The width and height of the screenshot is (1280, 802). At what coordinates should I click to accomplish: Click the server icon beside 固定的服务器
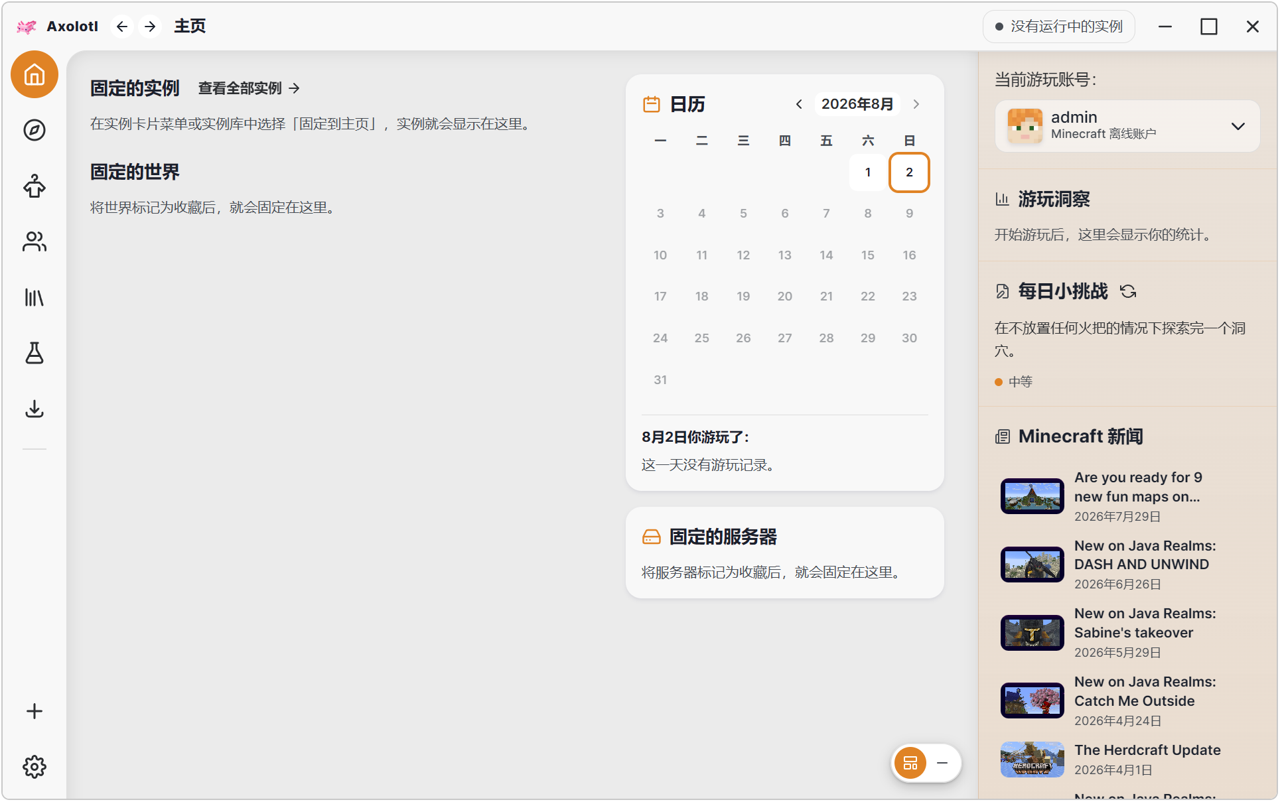[652, 537]
